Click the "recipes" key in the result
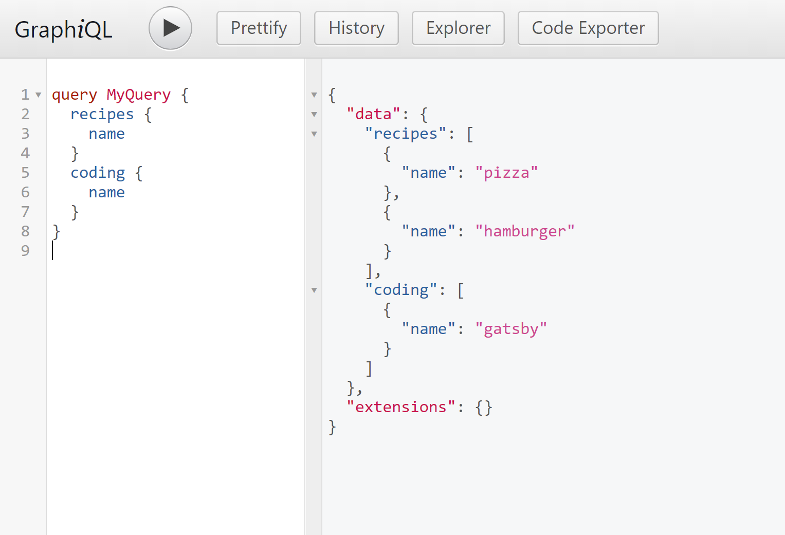Image resolution: width=785 pixels, height=535 pixels. 406,134
